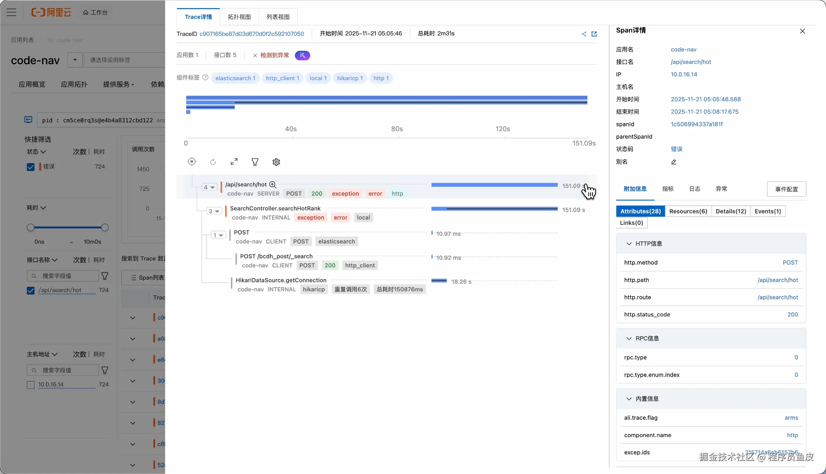Click the expand fullscreen arrows icon
This screenshot has height=474, width=826.
[234, 162]
